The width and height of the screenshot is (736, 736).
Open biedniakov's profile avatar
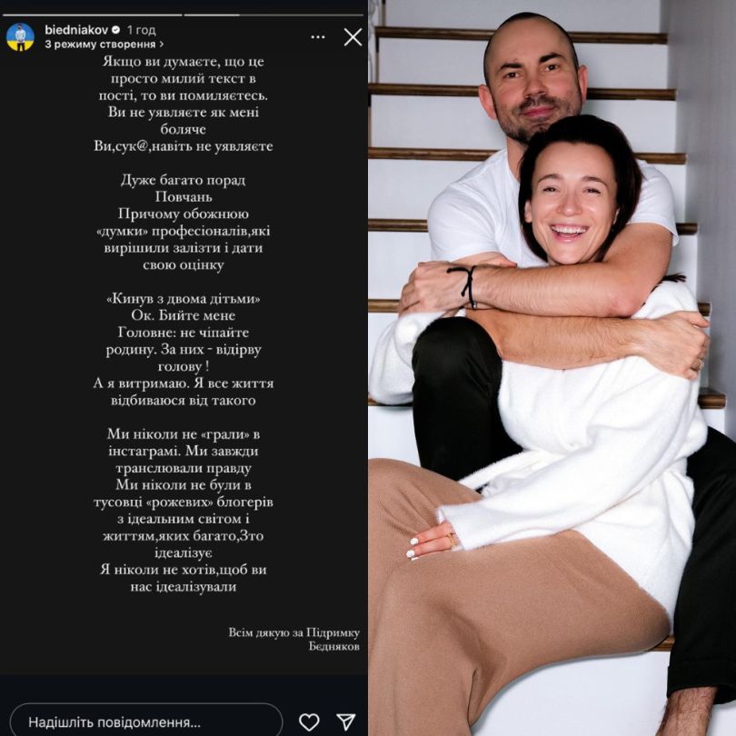20,36
